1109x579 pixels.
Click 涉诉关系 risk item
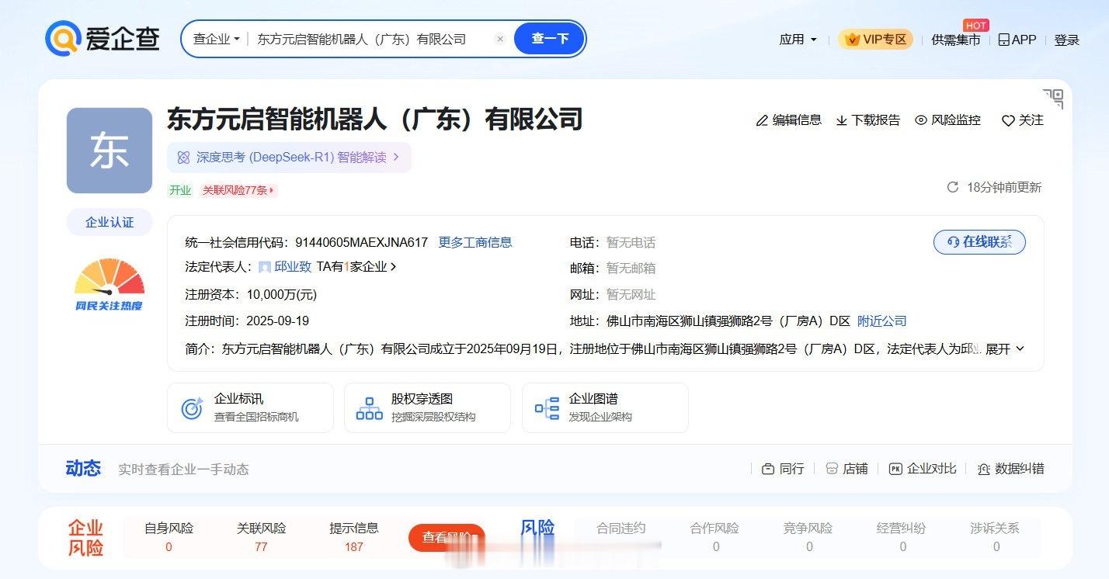tap(996, 537)
